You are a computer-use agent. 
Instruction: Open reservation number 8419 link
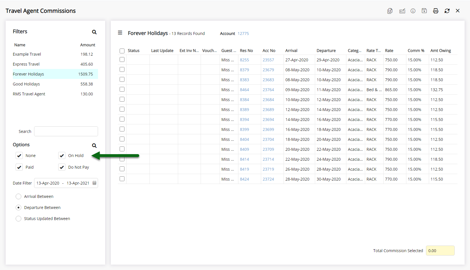pos(244,169)
